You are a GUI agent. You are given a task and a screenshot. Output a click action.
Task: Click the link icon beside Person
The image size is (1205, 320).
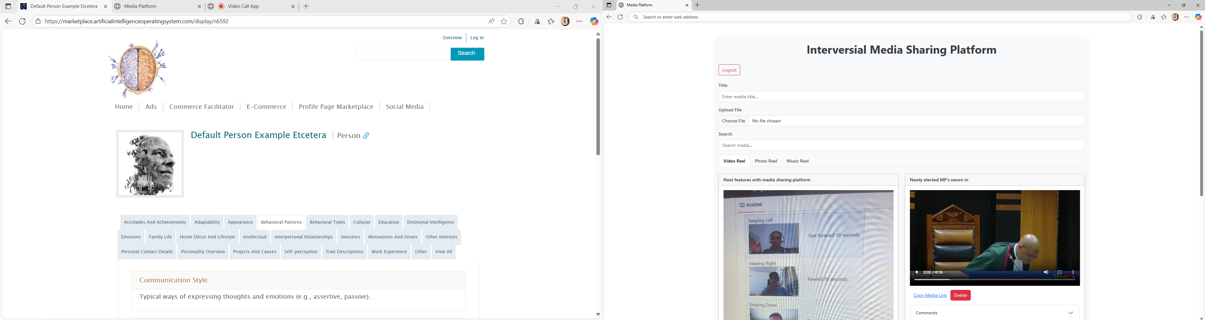coord(366,136)
